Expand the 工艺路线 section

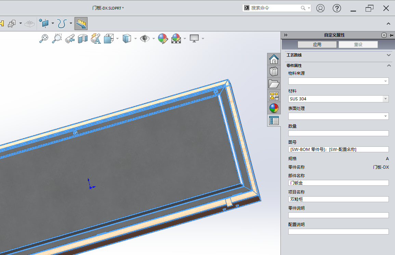[389, 55]
